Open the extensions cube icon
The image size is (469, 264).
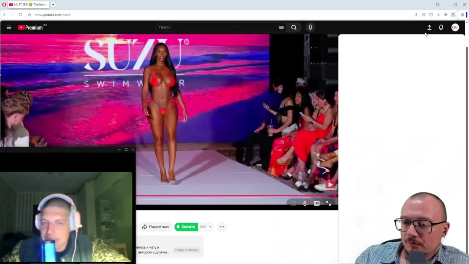pos(462,15)
